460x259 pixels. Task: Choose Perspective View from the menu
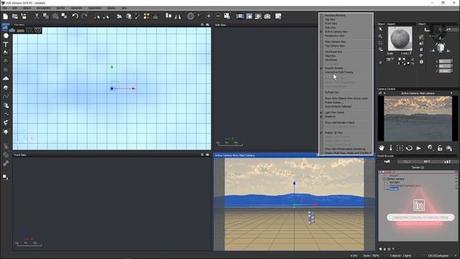tap(334, 35)
